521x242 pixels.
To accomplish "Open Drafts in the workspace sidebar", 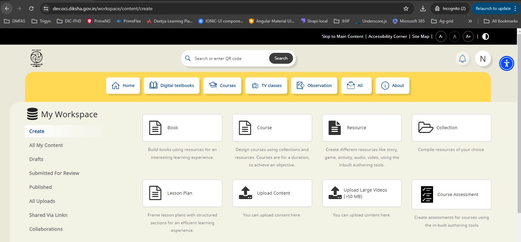I will [36, 159].
